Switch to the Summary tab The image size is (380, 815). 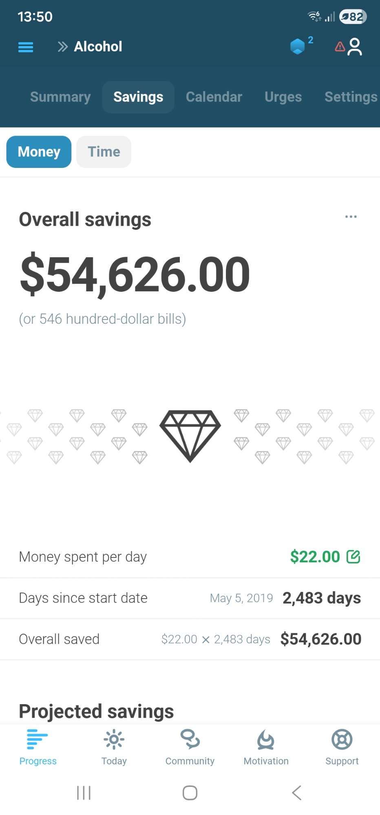60,97
